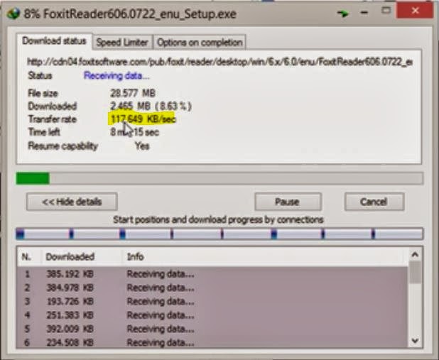Image resolution: width=439 pixels, height=360 pixels.
Task: Switch to Speed Limiter tab
Action: [122, 43]
